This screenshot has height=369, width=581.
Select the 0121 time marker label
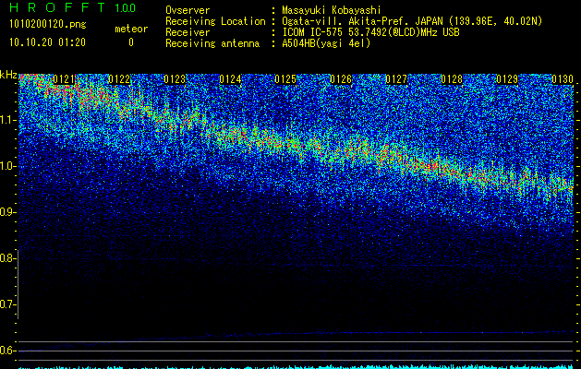pyautogui.click(x=64, y=79)
